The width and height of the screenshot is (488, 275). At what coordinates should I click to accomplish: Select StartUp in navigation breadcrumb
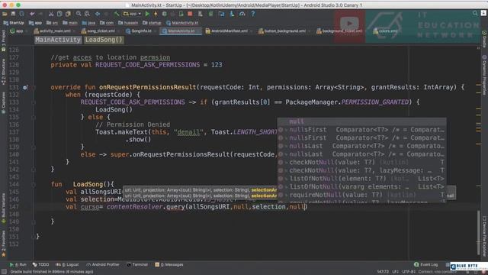pos(14,23)
